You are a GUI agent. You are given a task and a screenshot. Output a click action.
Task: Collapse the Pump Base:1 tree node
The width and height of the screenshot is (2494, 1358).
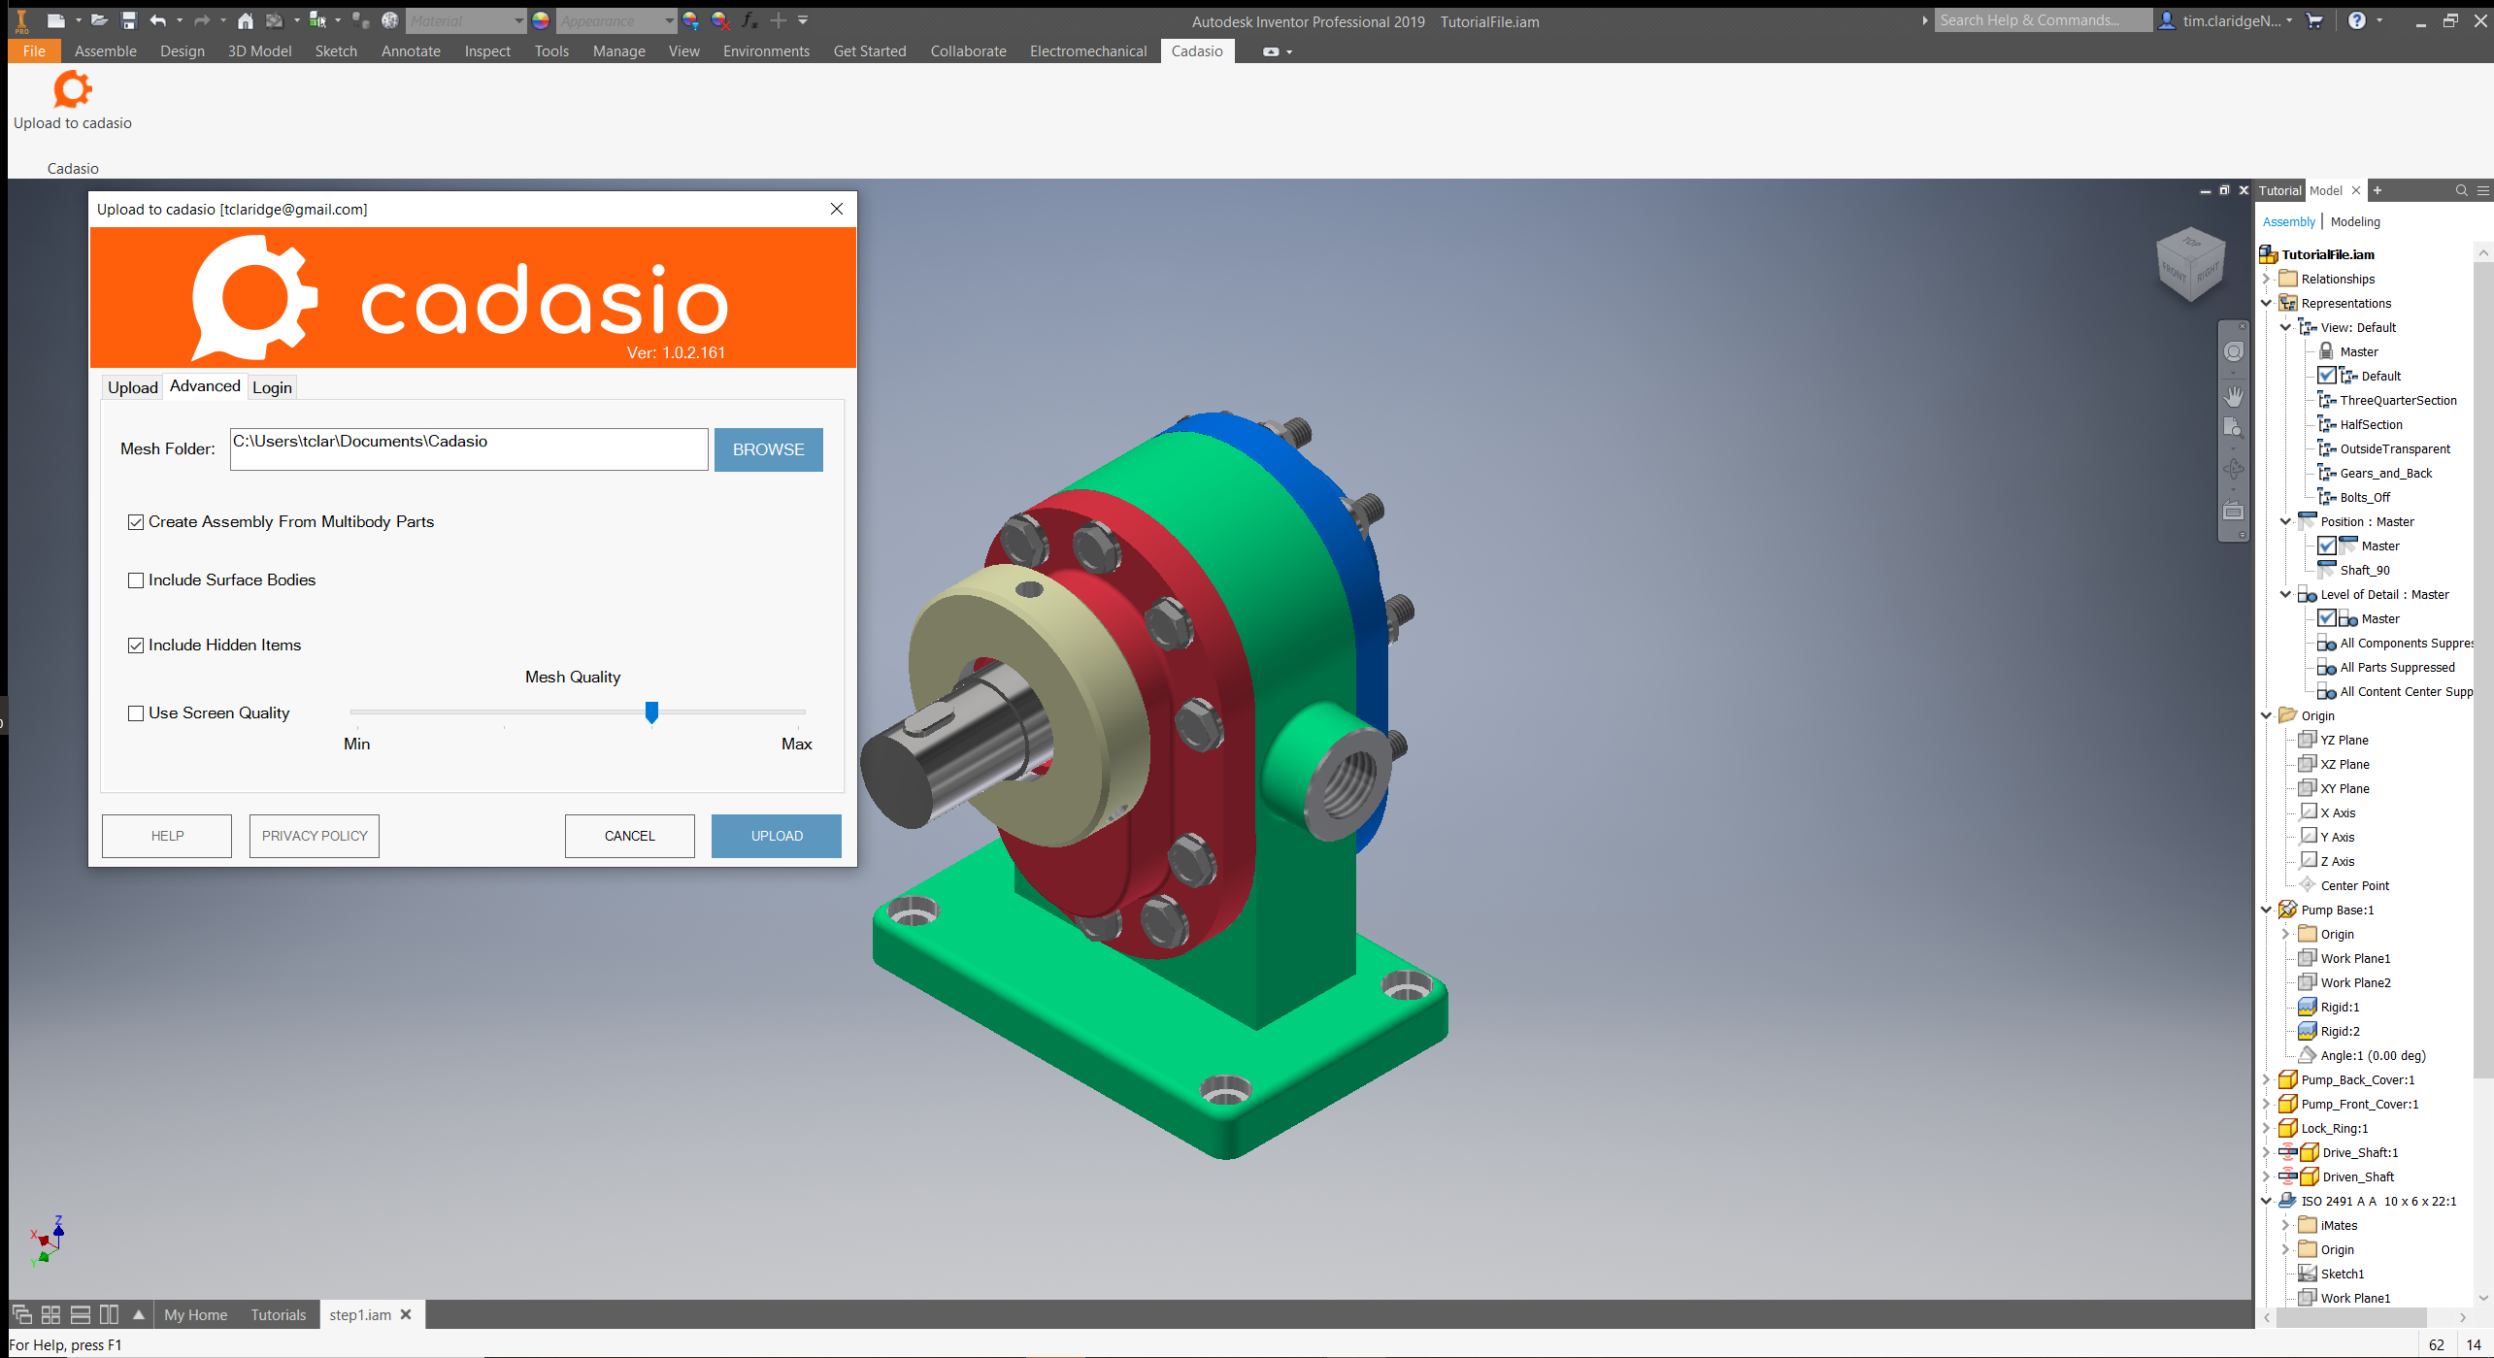(2268, 911)
